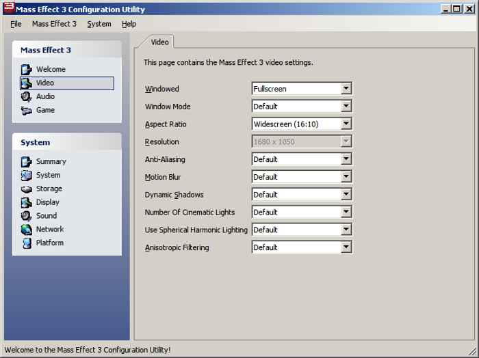This screenshot has height=358, width=479.
Task: Click the Dynamic Shadows label
Action: (x=174, y=195)
